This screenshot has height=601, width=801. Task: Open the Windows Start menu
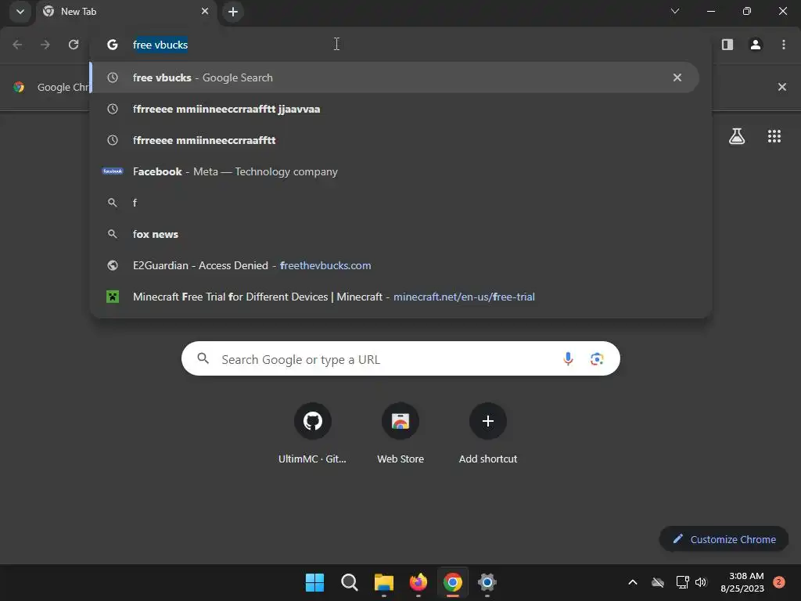(x=314, y=582)
